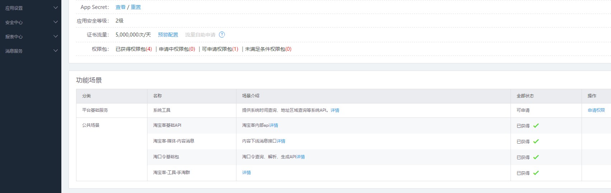Image resolution: width=611 pixels, height=193 pixels.
Task: Select the 淘口令基础包 name cell
Action: 192,157
